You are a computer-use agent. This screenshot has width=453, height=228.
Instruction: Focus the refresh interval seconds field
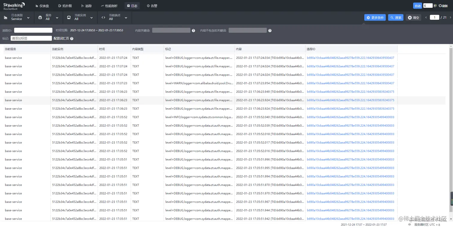point(428,6)
